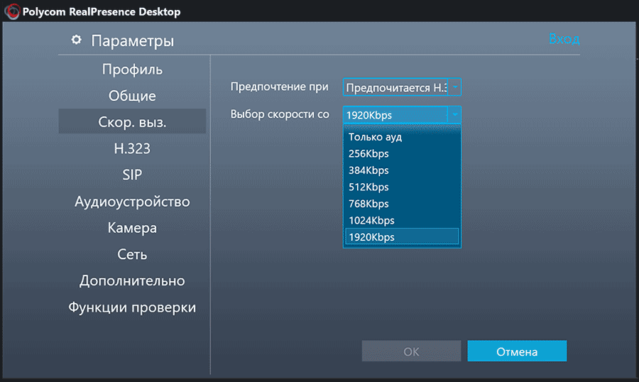Open the Сеть settings tab

(x=132, y=254)
